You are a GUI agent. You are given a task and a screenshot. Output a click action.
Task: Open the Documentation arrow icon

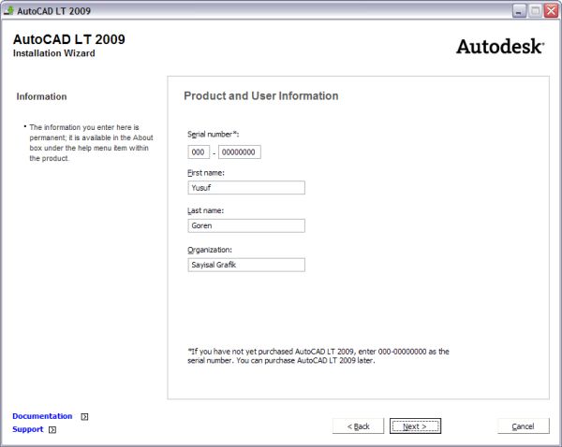click(x=84, y=416)
